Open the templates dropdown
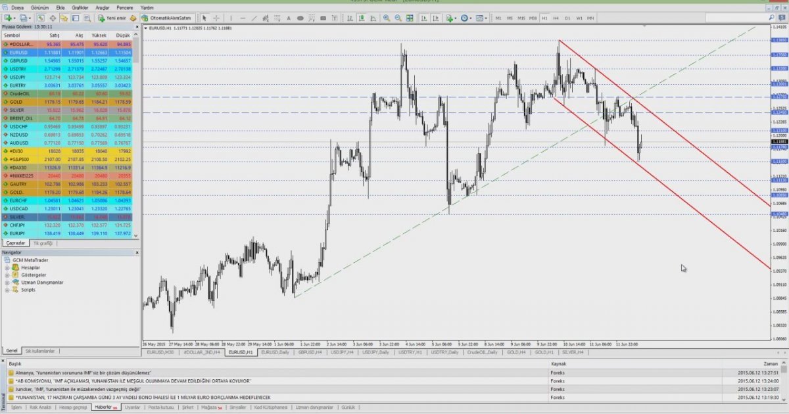This screenshot has width=789, height=414. point(486,18)
